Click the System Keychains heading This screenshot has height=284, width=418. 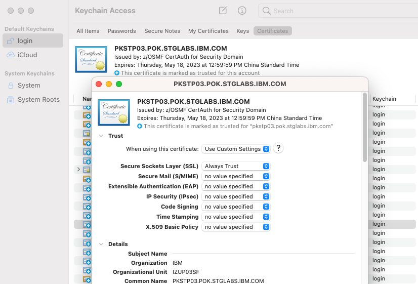pos(29,73)
